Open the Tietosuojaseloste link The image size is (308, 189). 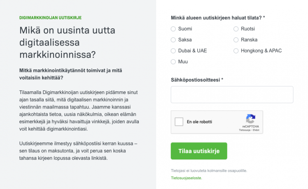pos(187,178)
